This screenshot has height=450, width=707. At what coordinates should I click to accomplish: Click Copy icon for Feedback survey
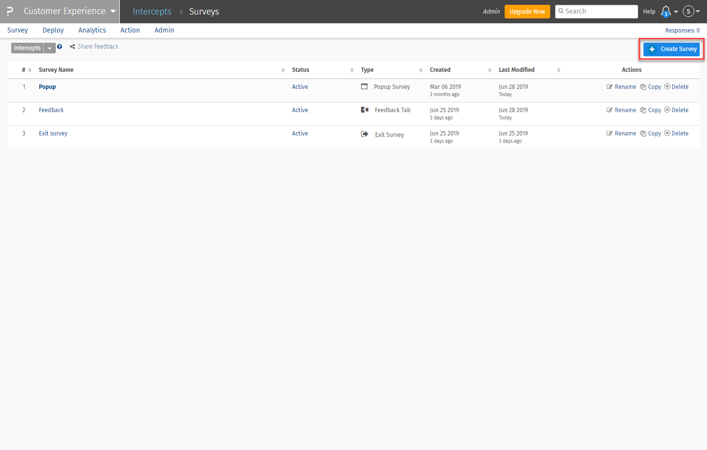(x=643, y=110)
